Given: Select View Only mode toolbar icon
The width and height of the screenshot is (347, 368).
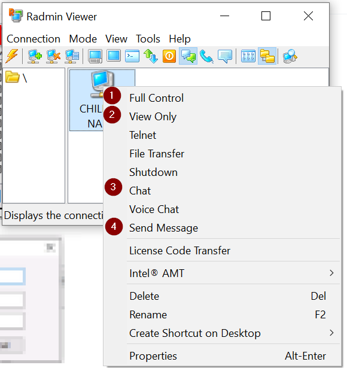Looking at the screenshot, I should click(x=114, y=56).
